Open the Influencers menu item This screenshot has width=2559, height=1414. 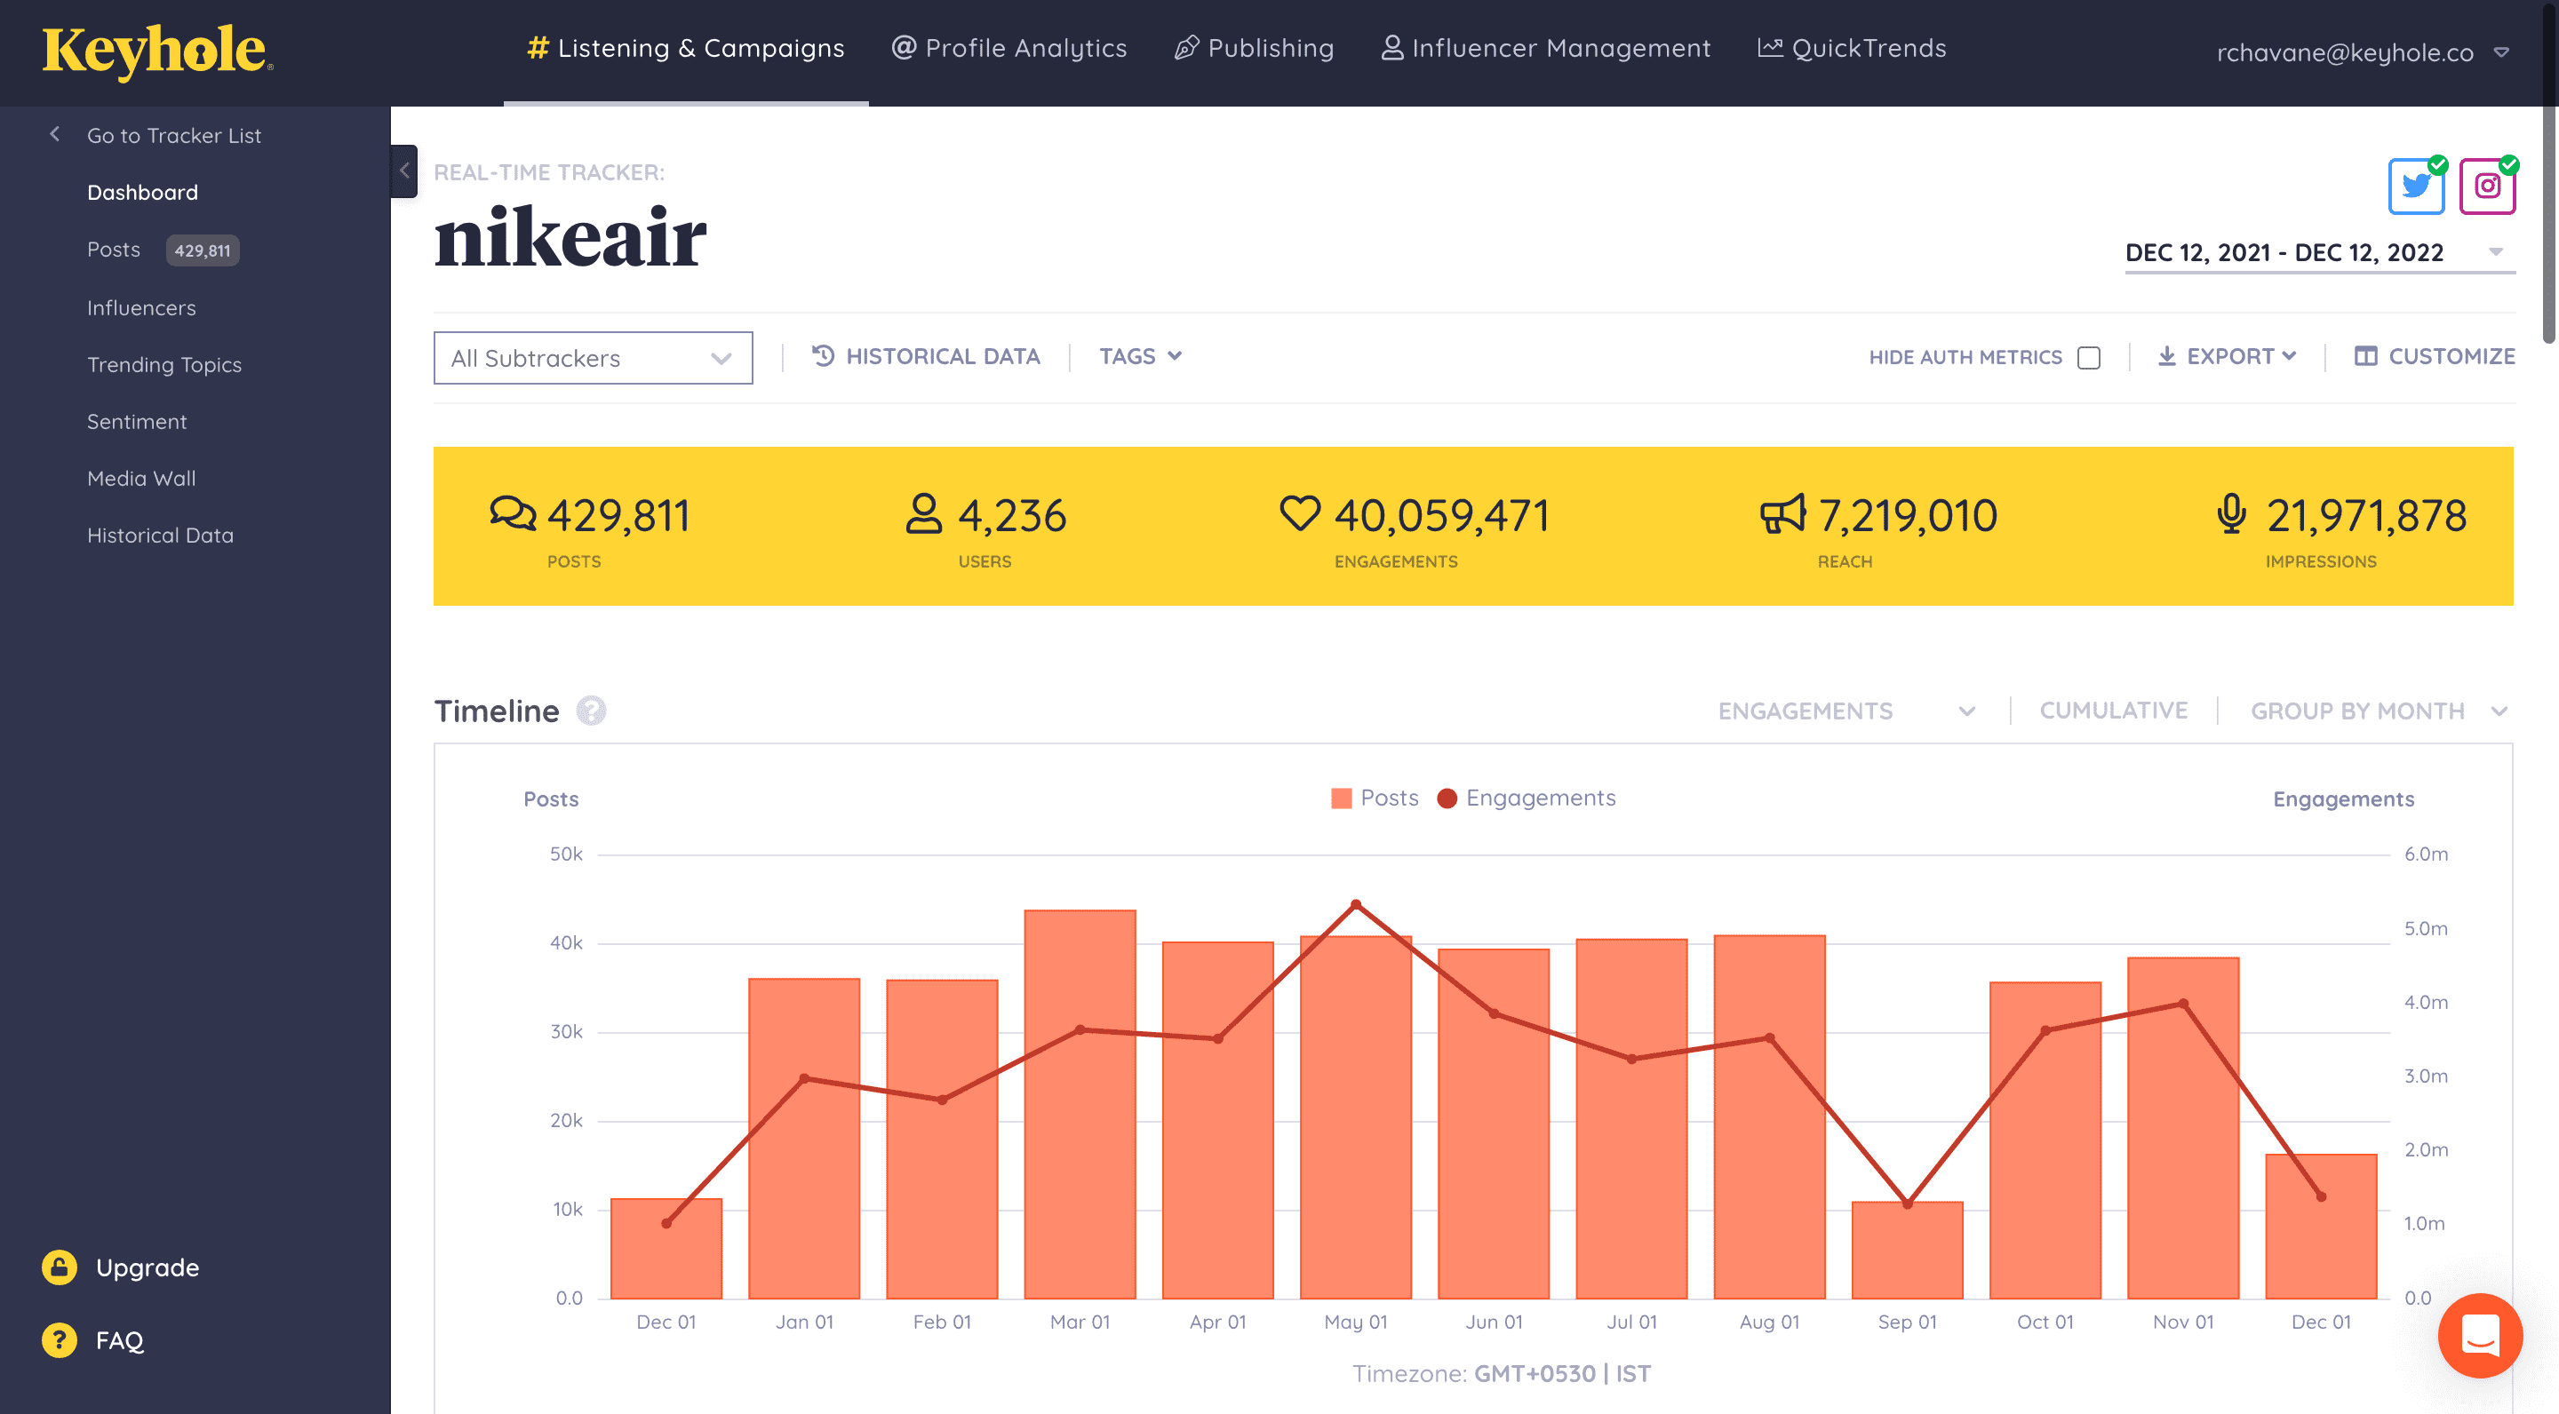[140, 306]
